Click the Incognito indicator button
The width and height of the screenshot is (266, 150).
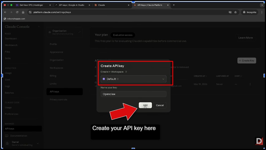point(249,12)
